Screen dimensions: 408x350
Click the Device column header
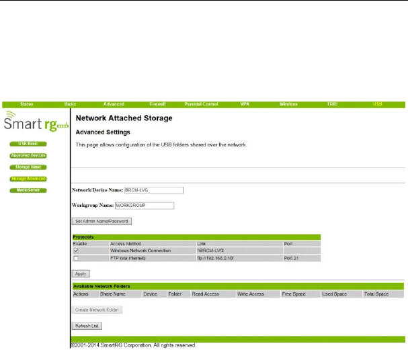click(150, 294)
